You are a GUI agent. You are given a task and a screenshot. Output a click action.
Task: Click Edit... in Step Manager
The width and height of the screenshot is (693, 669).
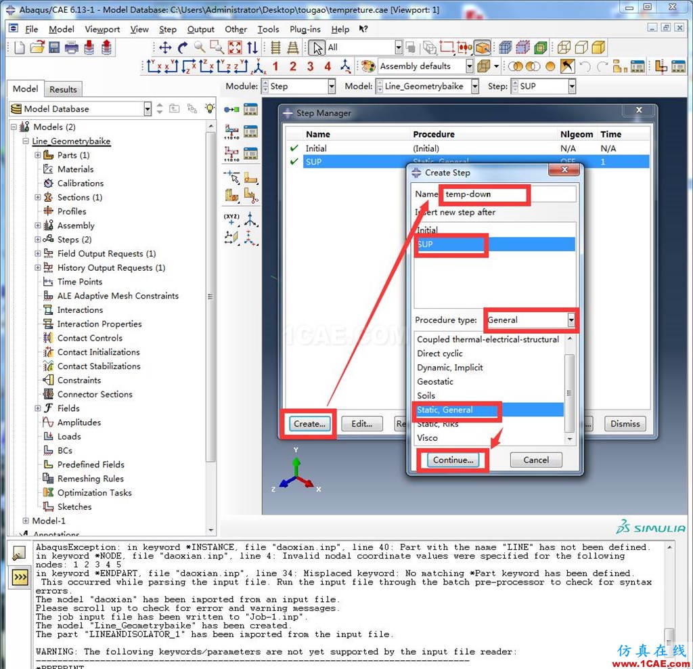(x=361, y=424)
